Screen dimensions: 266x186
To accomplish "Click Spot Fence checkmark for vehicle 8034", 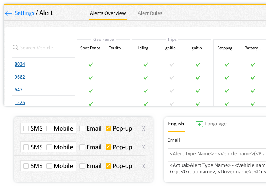I will coord(91,64).
